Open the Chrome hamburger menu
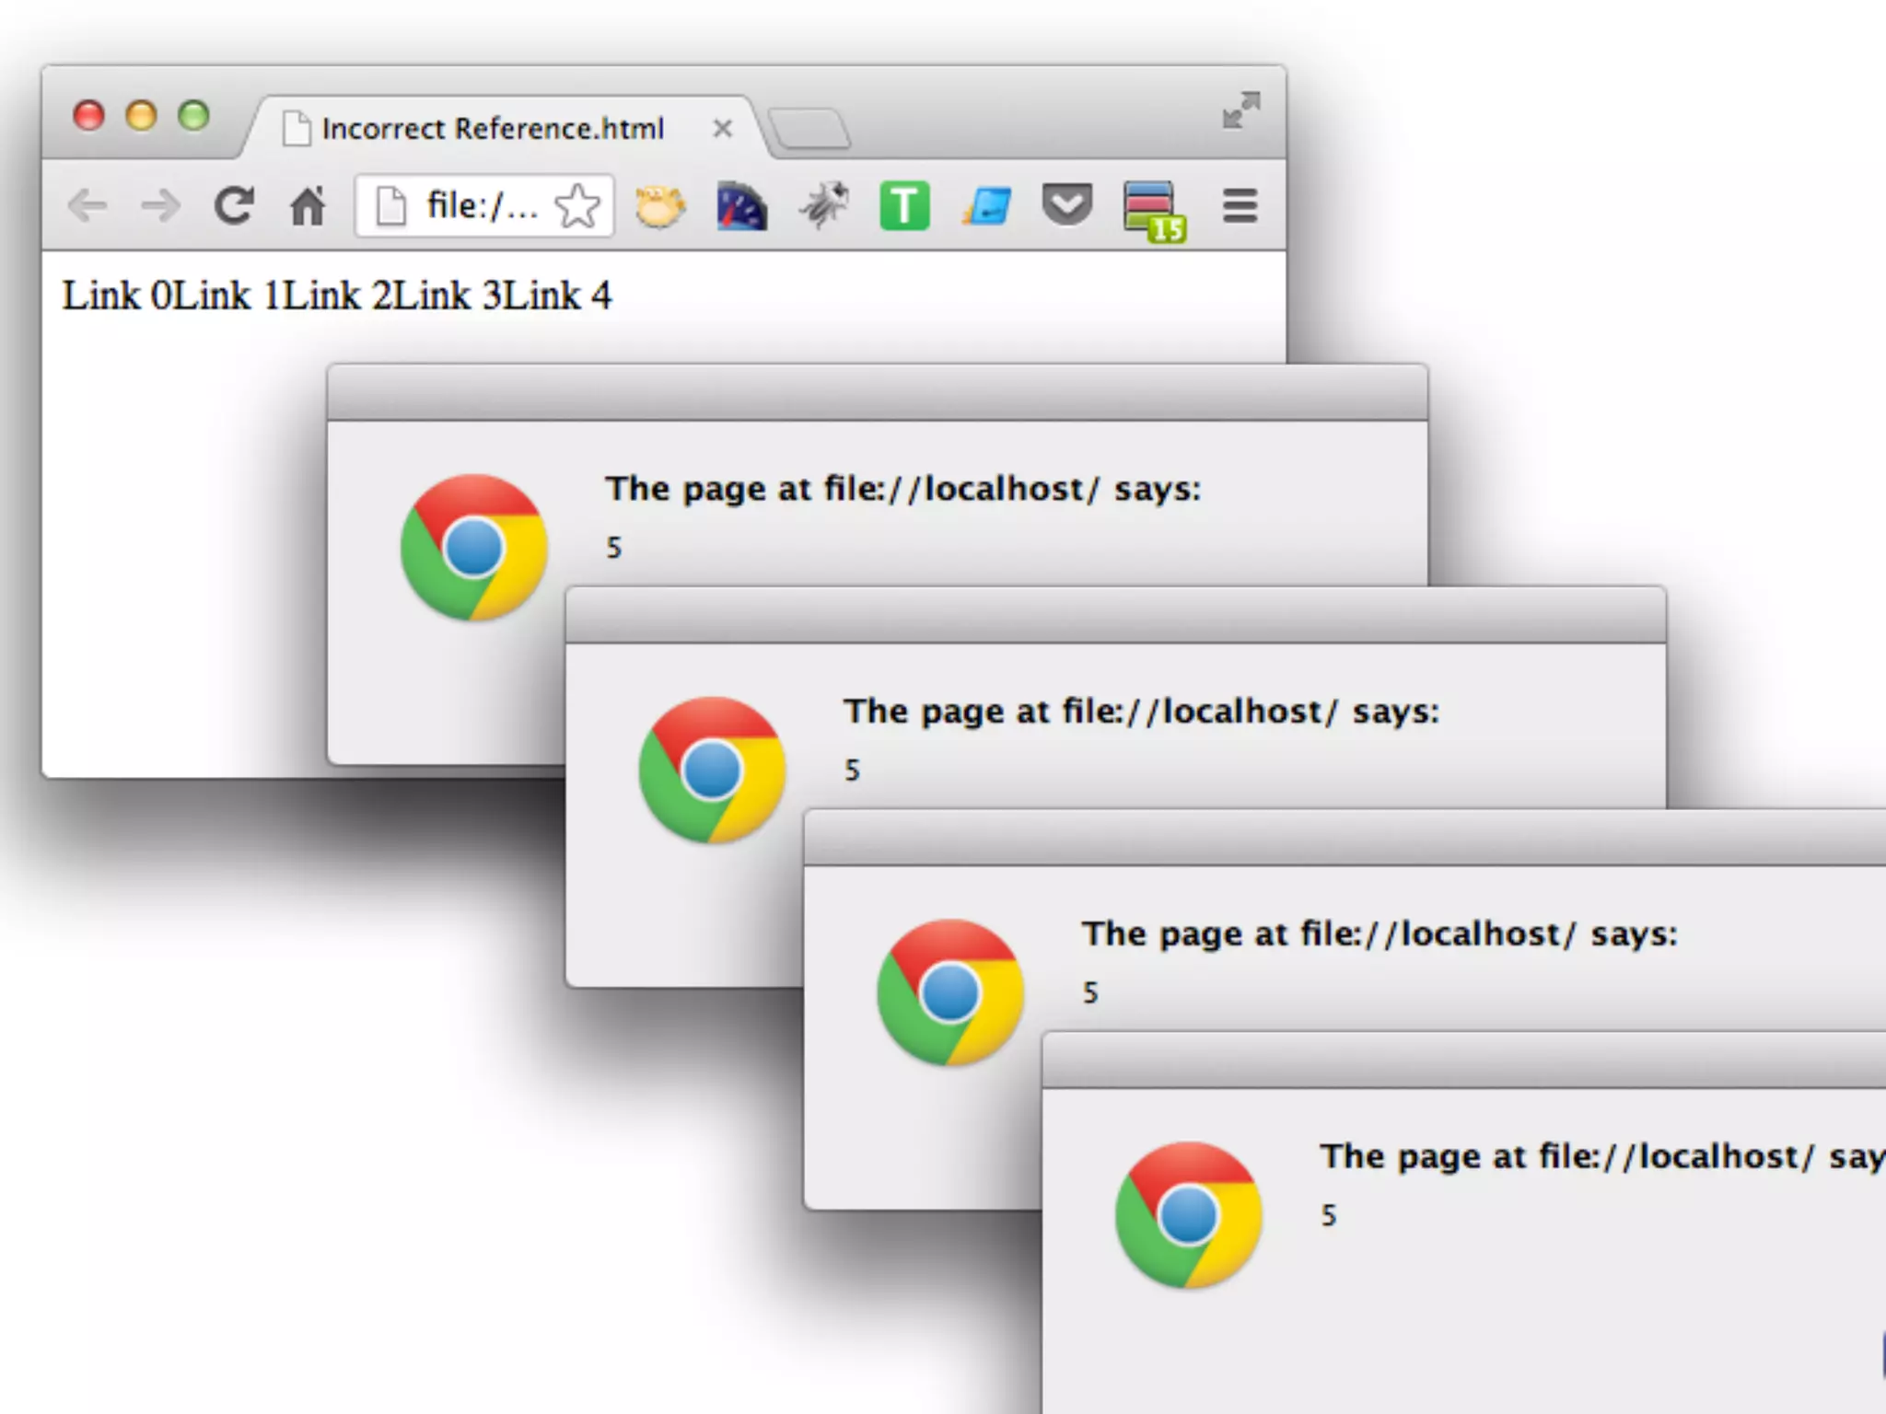 (x=1240, y=205)
